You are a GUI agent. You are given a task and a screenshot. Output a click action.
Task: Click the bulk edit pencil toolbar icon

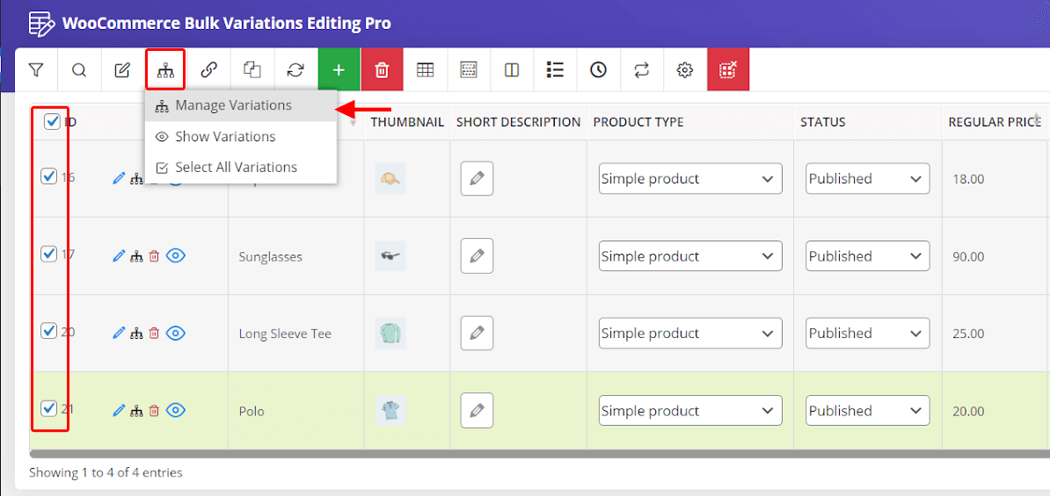click(x=122, y=70)
